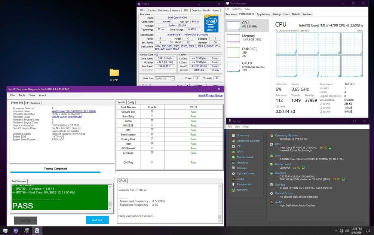Select the CPU chip icon in Speccy sidebar
Image resolution: width=374 pixels, height=235 pixels.
coord(233,146)
